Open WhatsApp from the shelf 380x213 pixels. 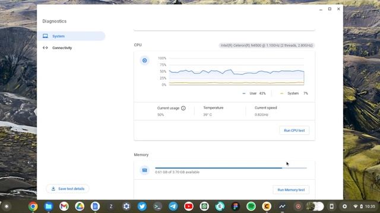204,206
